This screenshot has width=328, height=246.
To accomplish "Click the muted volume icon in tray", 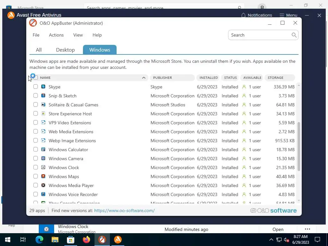I will pyautogui.click(x=287, y=240).
